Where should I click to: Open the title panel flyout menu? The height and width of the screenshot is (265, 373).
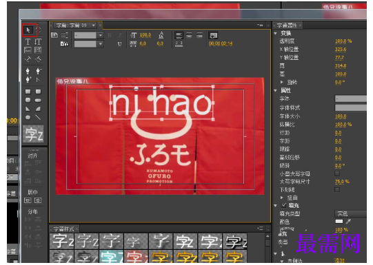pyautogui.click(x=260, y=25)
